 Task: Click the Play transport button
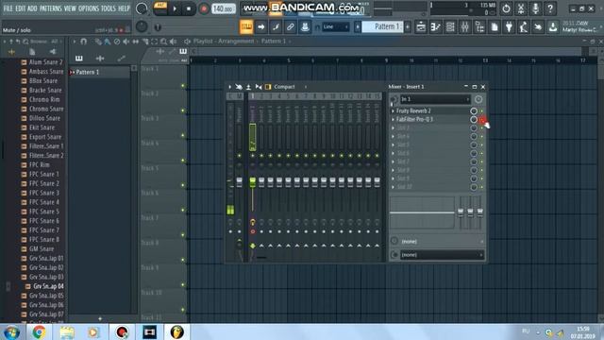pos(175,8)
